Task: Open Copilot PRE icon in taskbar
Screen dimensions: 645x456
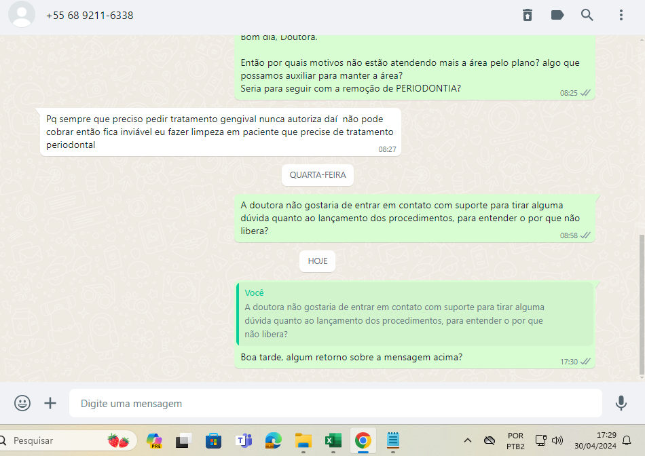Action: pyautogui.click(x=154, y=440)
